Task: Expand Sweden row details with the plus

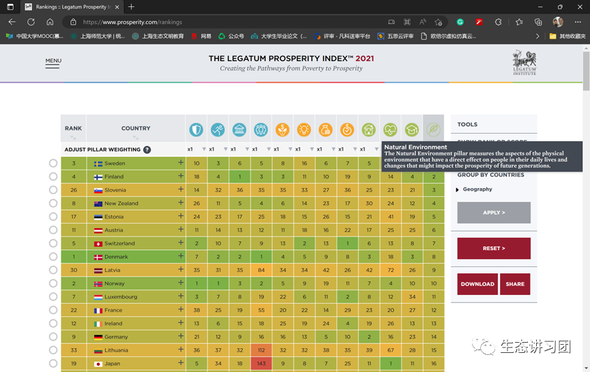Action: pyautogui.click(x=181, y=162)
